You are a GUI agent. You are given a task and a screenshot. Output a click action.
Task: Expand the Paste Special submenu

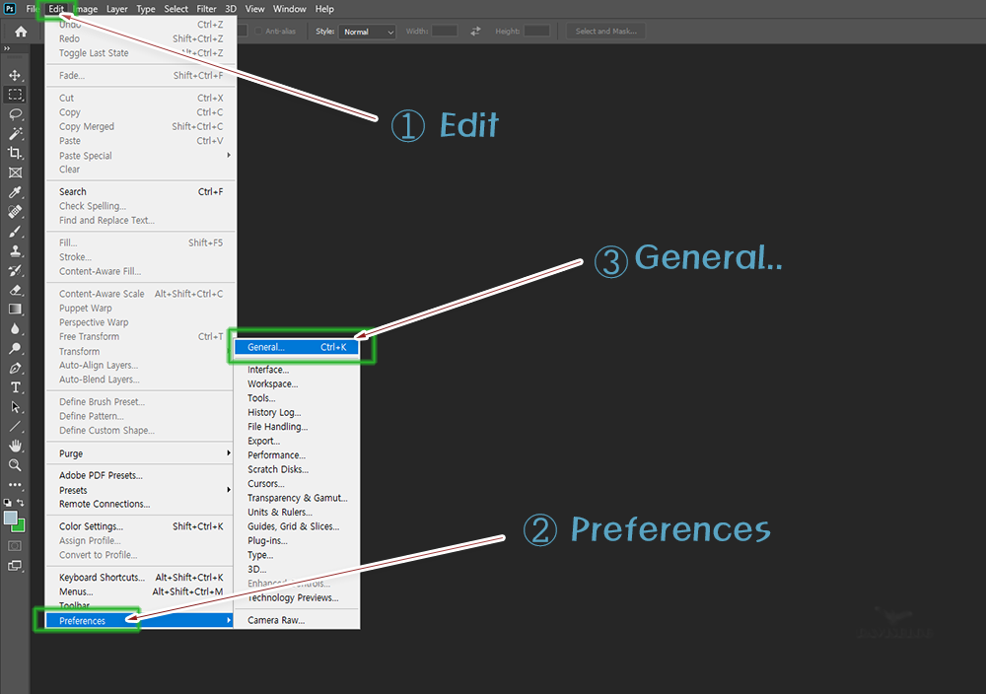pyautogui.click(x=141, y=156)
